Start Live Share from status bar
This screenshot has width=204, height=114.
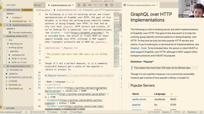click(x=76, y=112)
